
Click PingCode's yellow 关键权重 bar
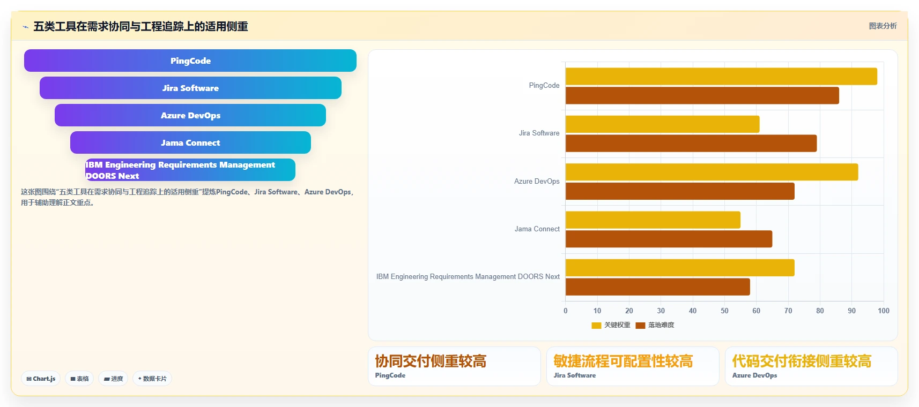point(721,76)
